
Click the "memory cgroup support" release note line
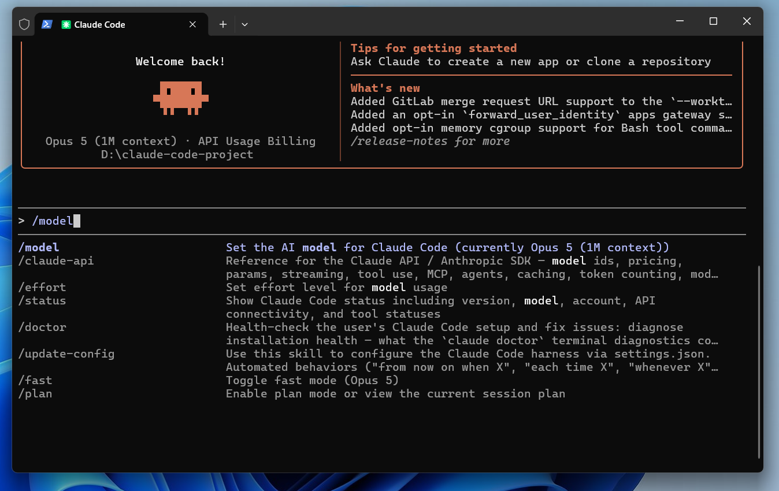541,128
